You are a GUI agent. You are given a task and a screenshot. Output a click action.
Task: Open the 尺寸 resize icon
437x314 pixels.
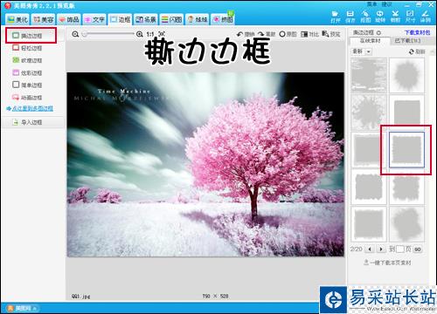click(x=410, y=17)
